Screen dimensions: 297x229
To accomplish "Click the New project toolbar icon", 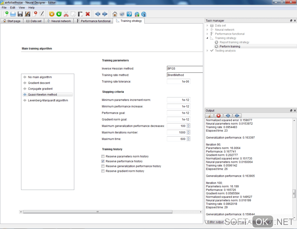I will click(6, 14).
